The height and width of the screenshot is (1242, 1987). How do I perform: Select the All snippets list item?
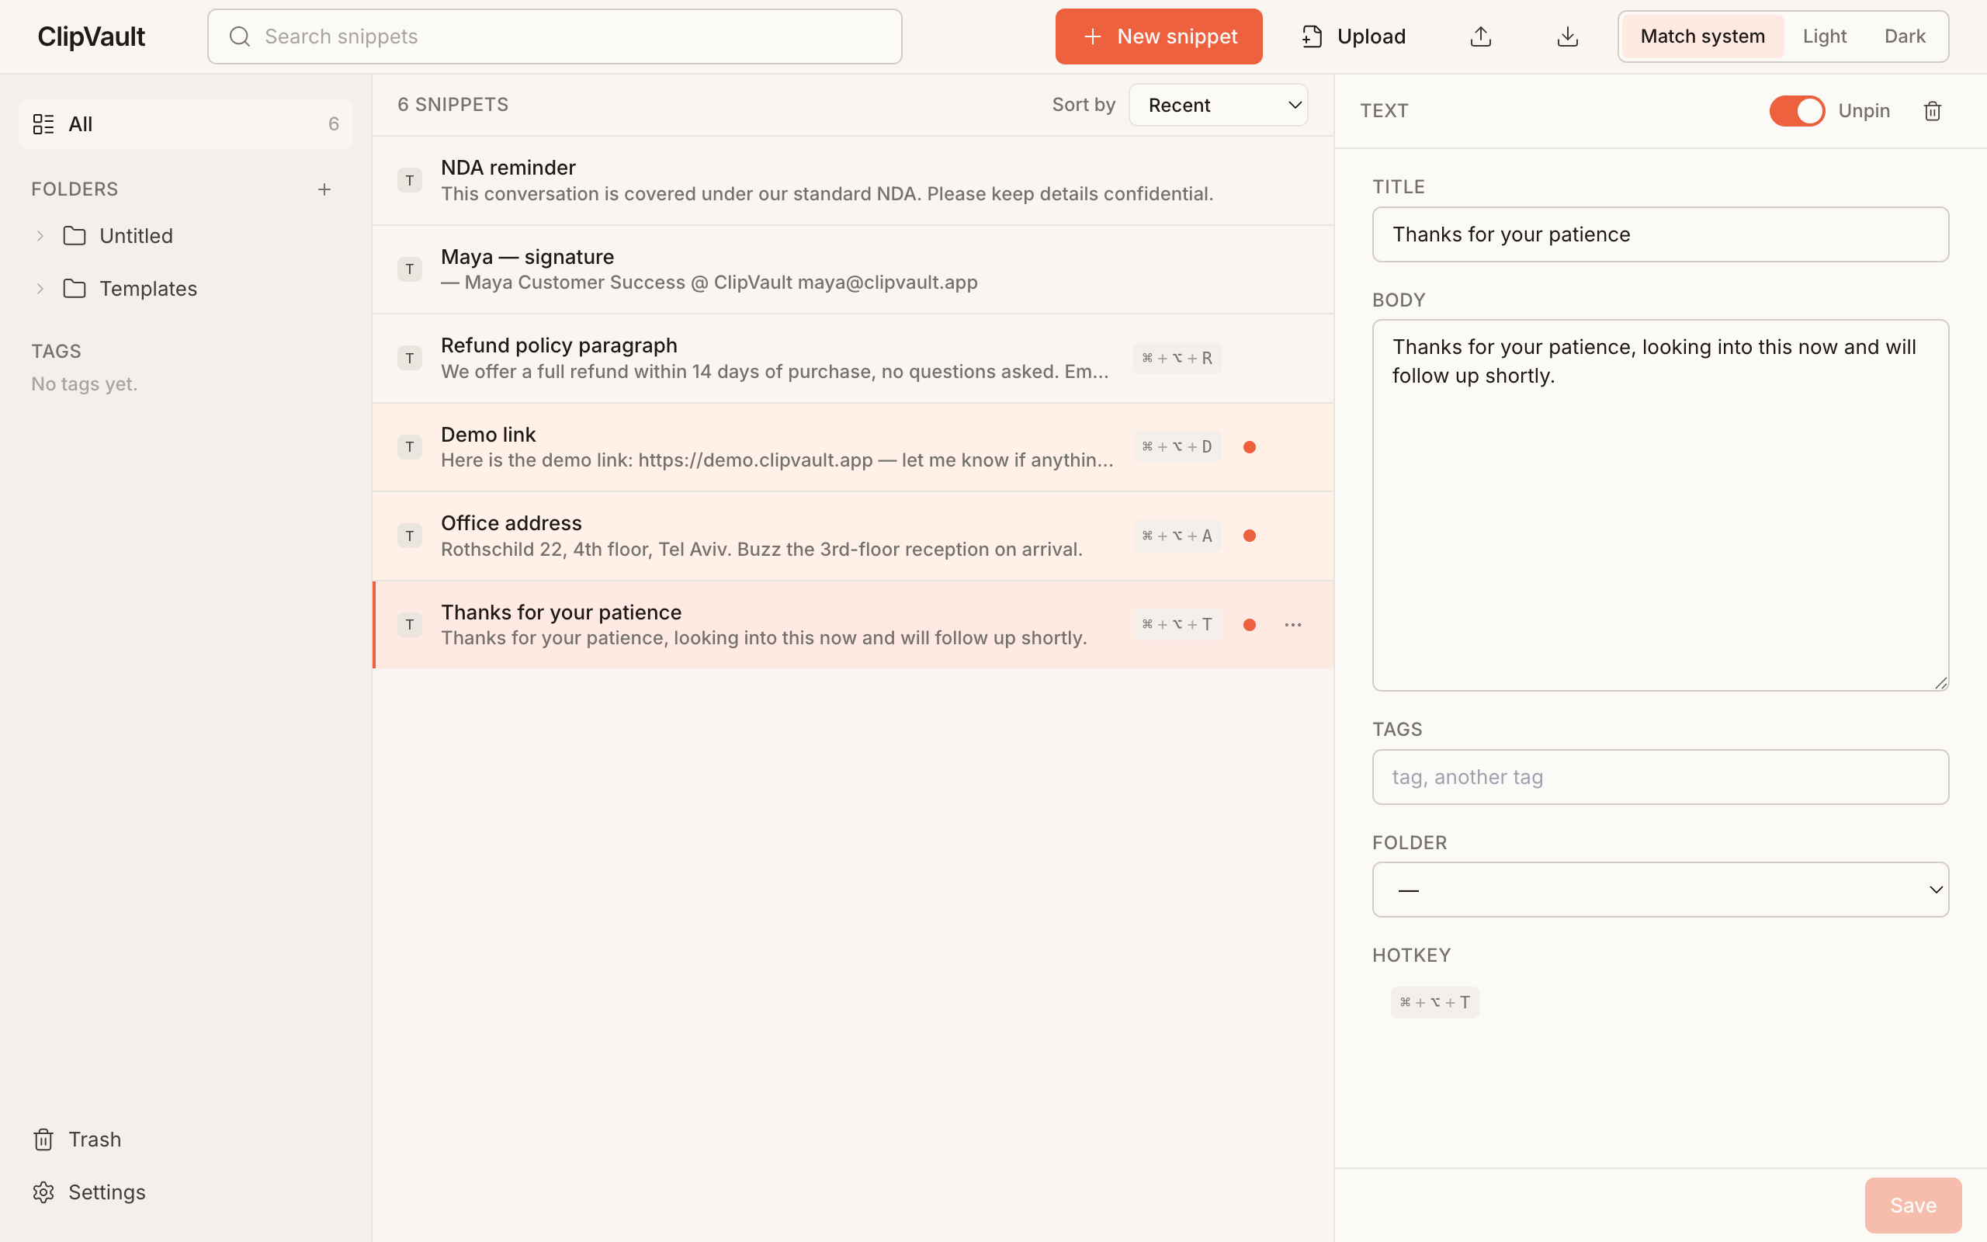(x=186, y=124)
